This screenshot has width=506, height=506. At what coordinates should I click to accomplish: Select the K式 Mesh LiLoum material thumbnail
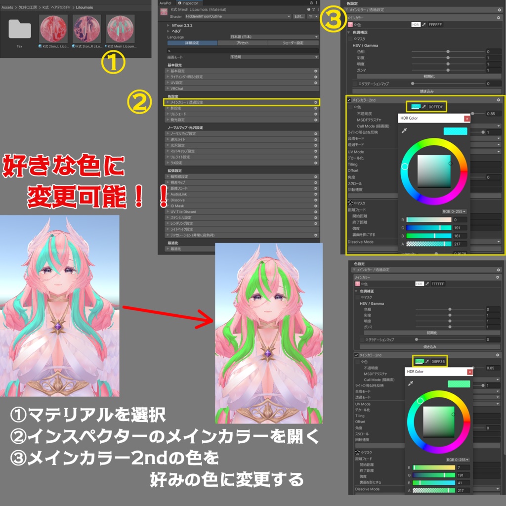click(121, 28)
